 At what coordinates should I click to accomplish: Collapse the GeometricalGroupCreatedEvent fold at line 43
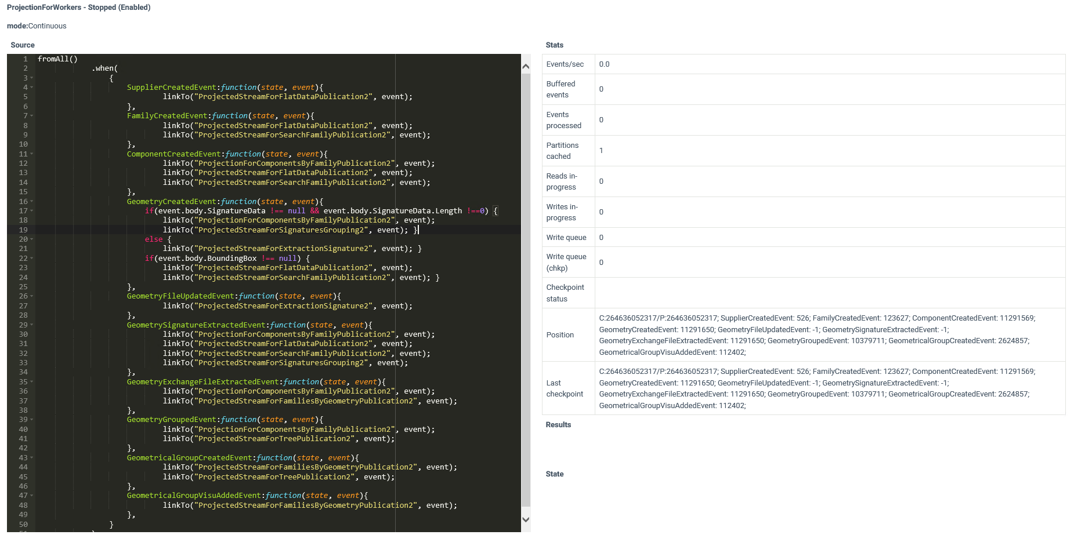pos(32,458)
